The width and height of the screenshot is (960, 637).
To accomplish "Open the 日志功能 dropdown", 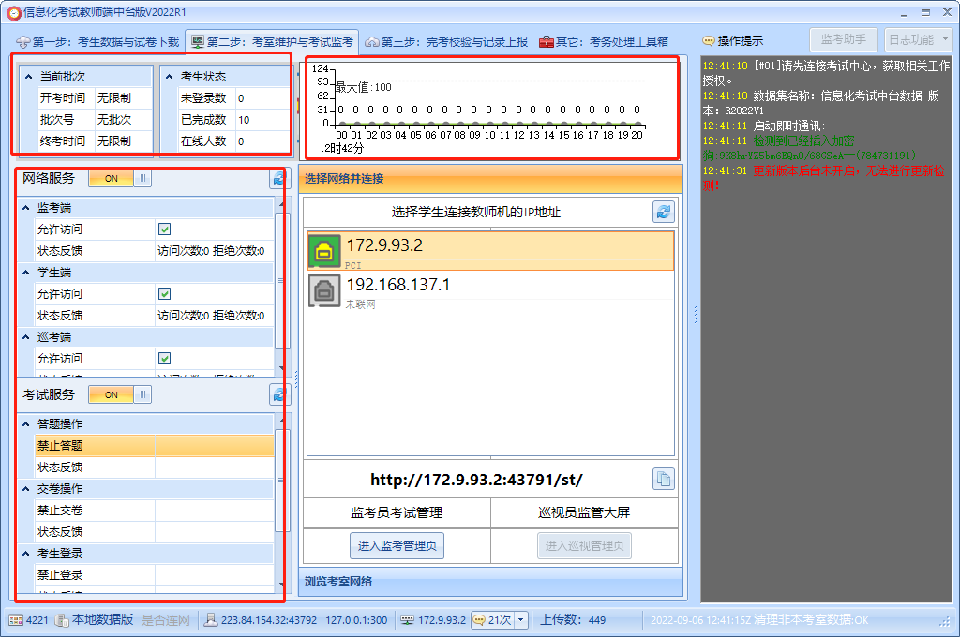I will tap(918, 40).
